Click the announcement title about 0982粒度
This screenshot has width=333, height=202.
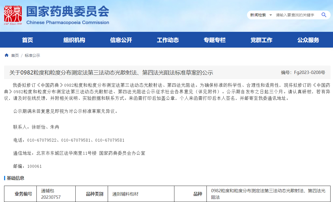(x=111, y=73)
